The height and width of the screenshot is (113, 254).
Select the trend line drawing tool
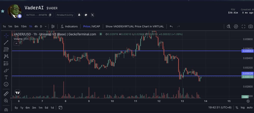tap(6, 43)
